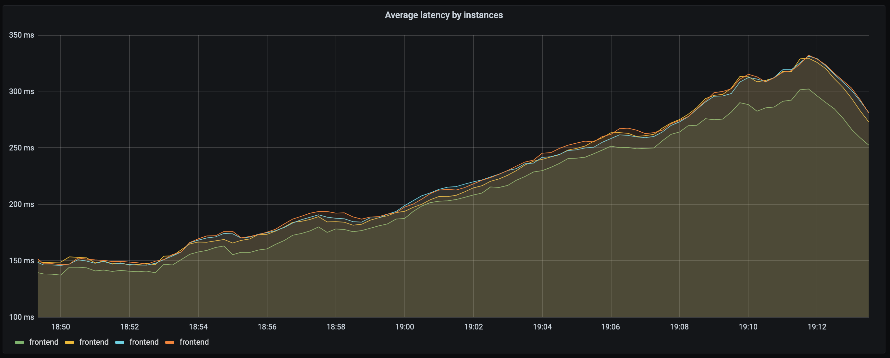890x358 pixels.
Task: Click the 19:10 time axis label
Action: point(748,327)
